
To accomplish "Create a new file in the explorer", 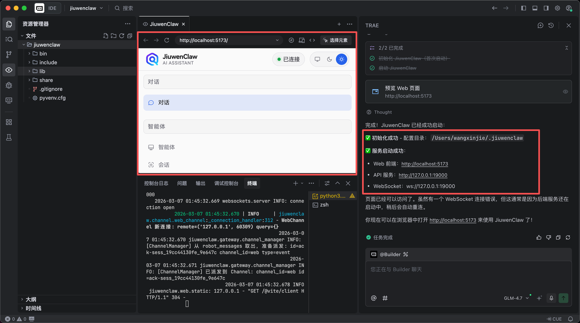I will 106,36.
